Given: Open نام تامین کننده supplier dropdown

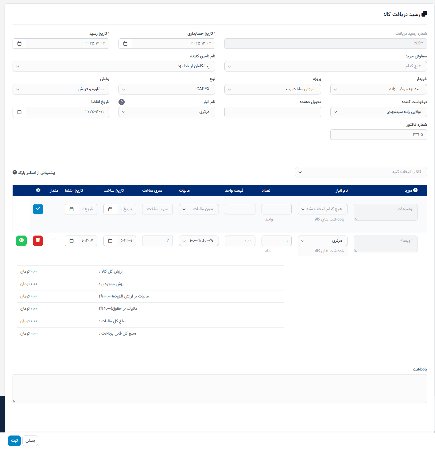Looking at the screenshot, I should click(114, 66).
